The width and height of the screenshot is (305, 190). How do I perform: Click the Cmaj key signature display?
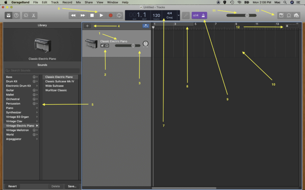[x=169, y=17]
